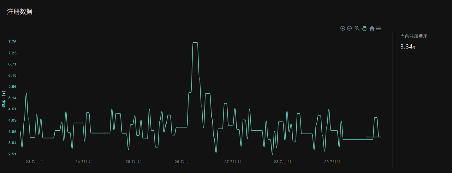The image size is (452, 173).
Task: Click the 23 7月 x-axis date label
Action: click(x=34, y=162)
